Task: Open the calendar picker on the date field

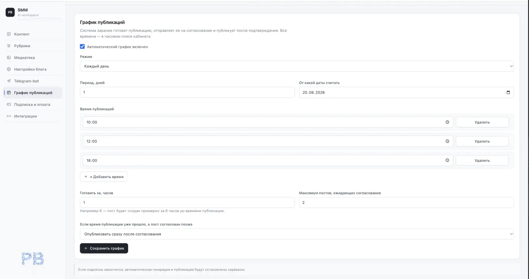Action: pos(508,92)
